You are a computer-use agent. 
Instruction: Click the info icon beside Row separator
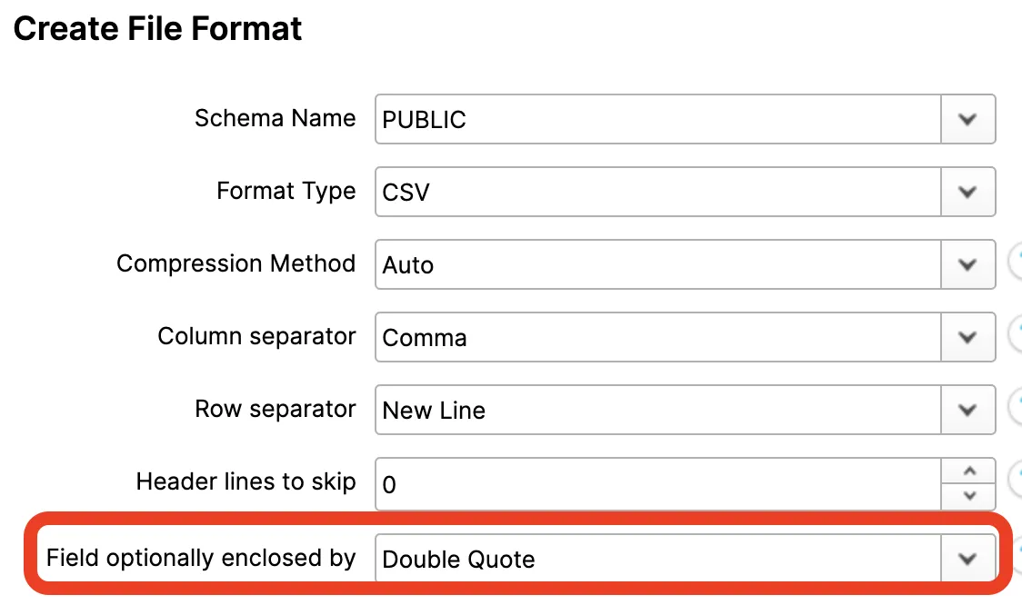1017,410
